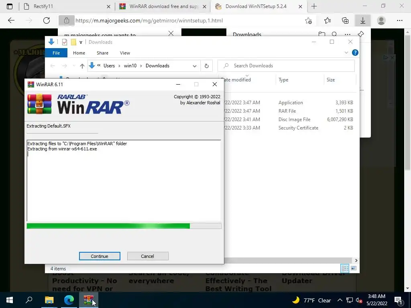This screenshot has width=411, height=308.
Task: Open taskbar Search magnifier
Action: (29, 300)
